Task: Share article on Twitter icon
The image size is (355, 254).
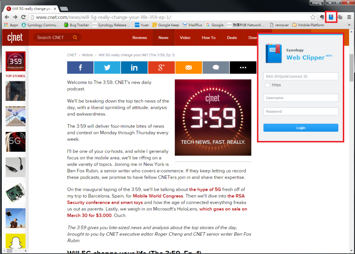Action: coord(107,67)
